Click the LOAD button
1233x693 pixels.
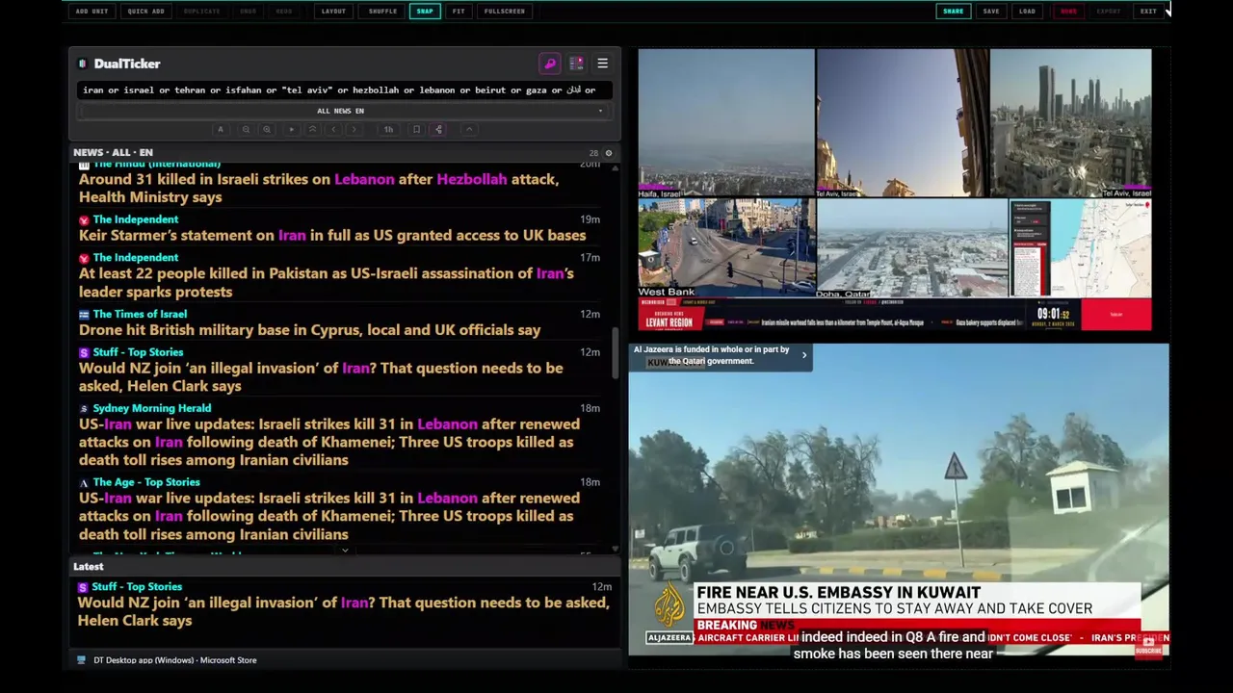tap(1027, 12)
